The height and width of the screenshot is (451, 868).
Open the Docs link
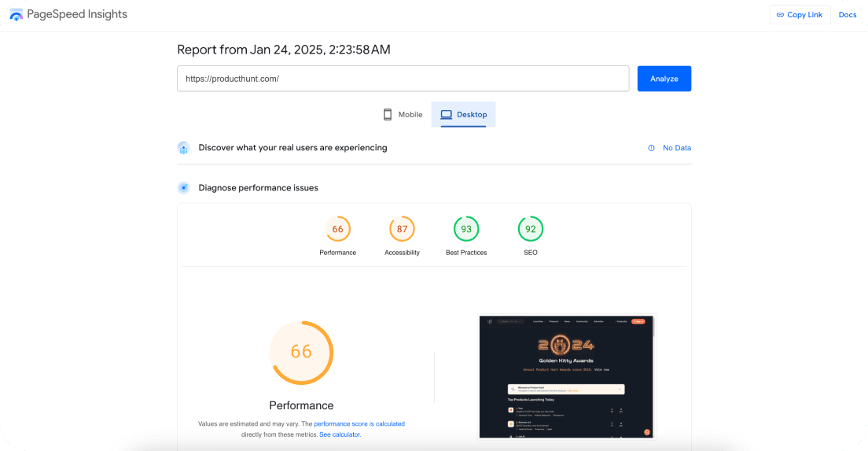pos(847,15)
